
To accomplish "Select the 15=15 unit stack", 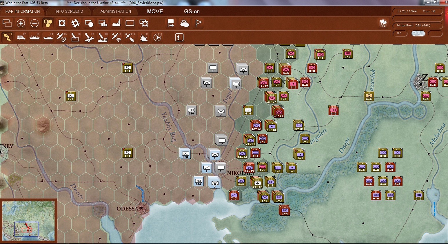I will pyautogui.click(x=257, y=183).
